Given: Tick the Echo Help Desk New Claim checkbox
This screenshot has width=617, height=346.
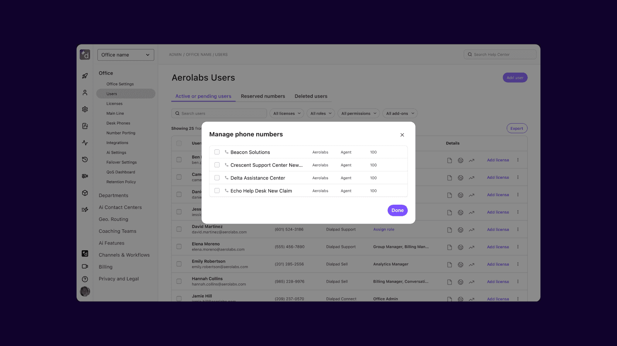Looking at the screenshot, I should click(x=217, y=191).
